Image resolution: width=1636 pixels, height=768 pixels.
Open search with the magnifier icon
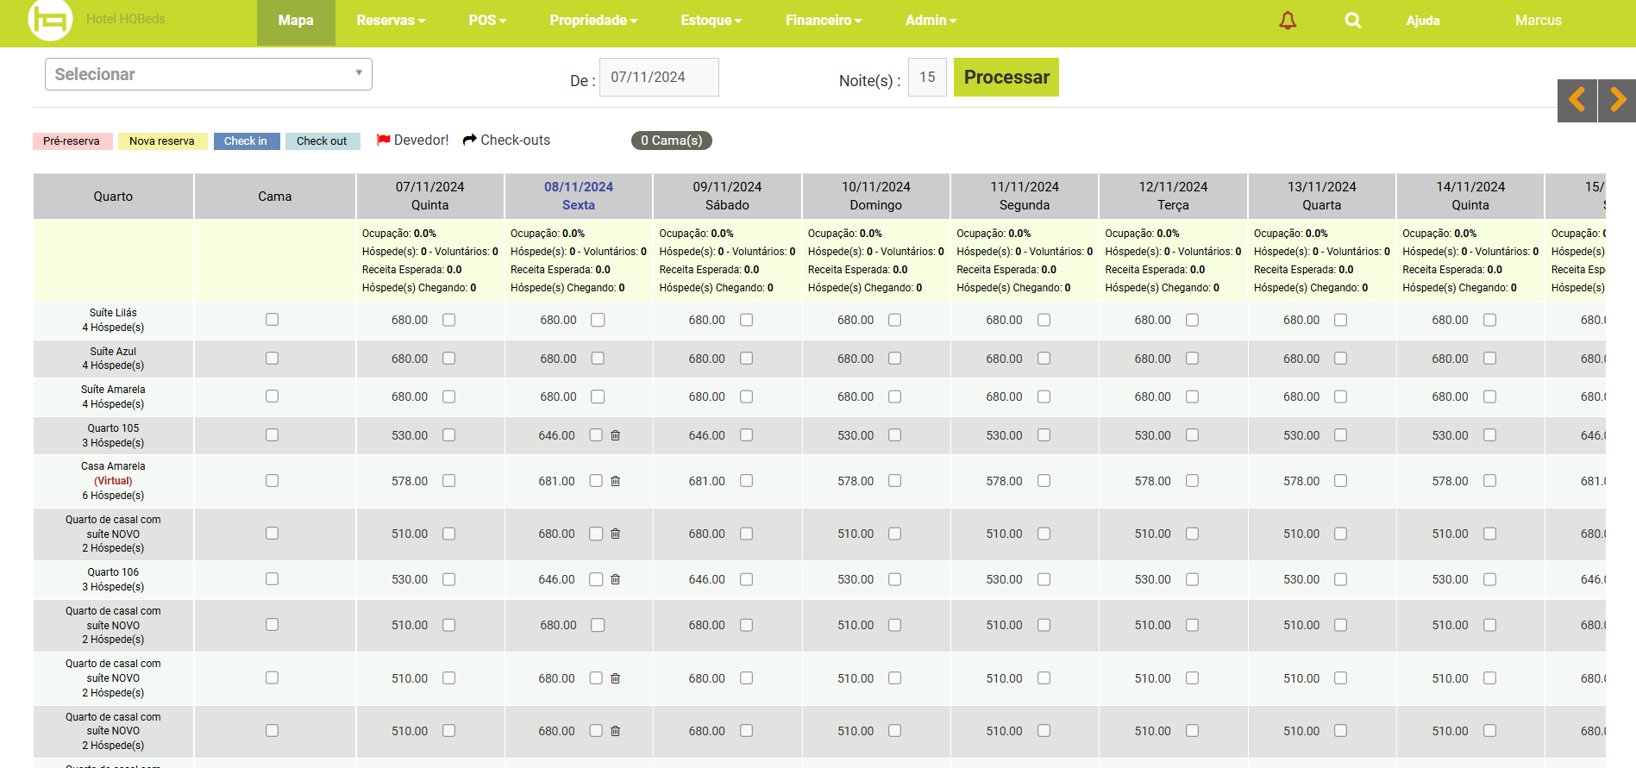click(x=1352, y=21)
